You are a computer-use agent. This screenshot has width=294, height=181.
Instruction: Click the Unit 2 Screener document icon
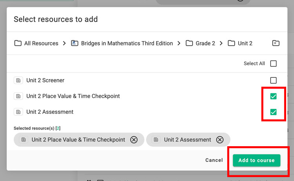point(18,81)
